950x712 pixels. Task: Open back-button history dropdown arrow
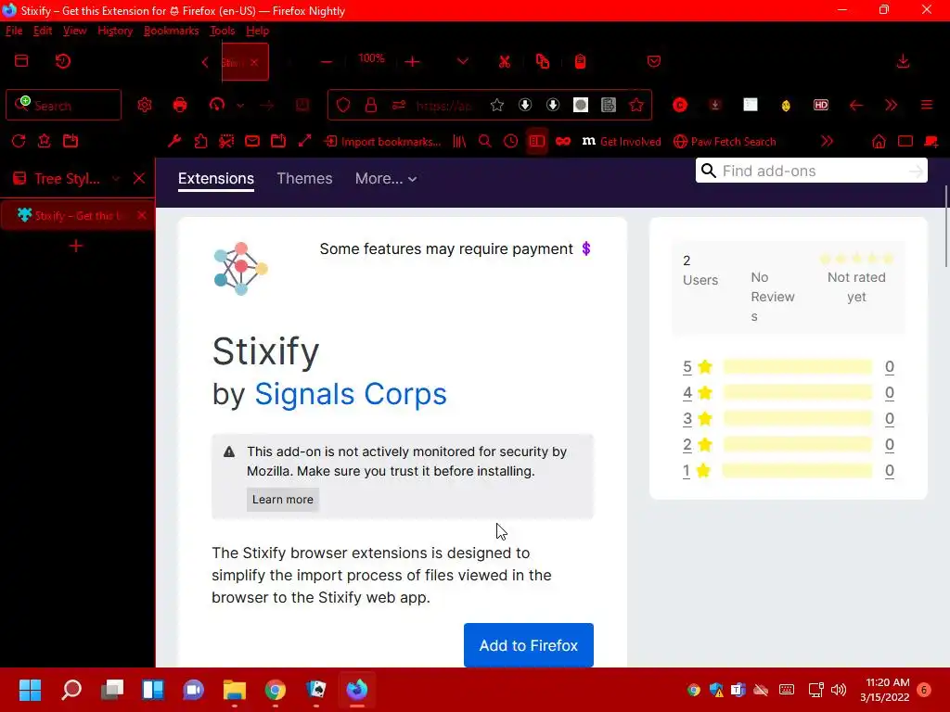[240, 106]
